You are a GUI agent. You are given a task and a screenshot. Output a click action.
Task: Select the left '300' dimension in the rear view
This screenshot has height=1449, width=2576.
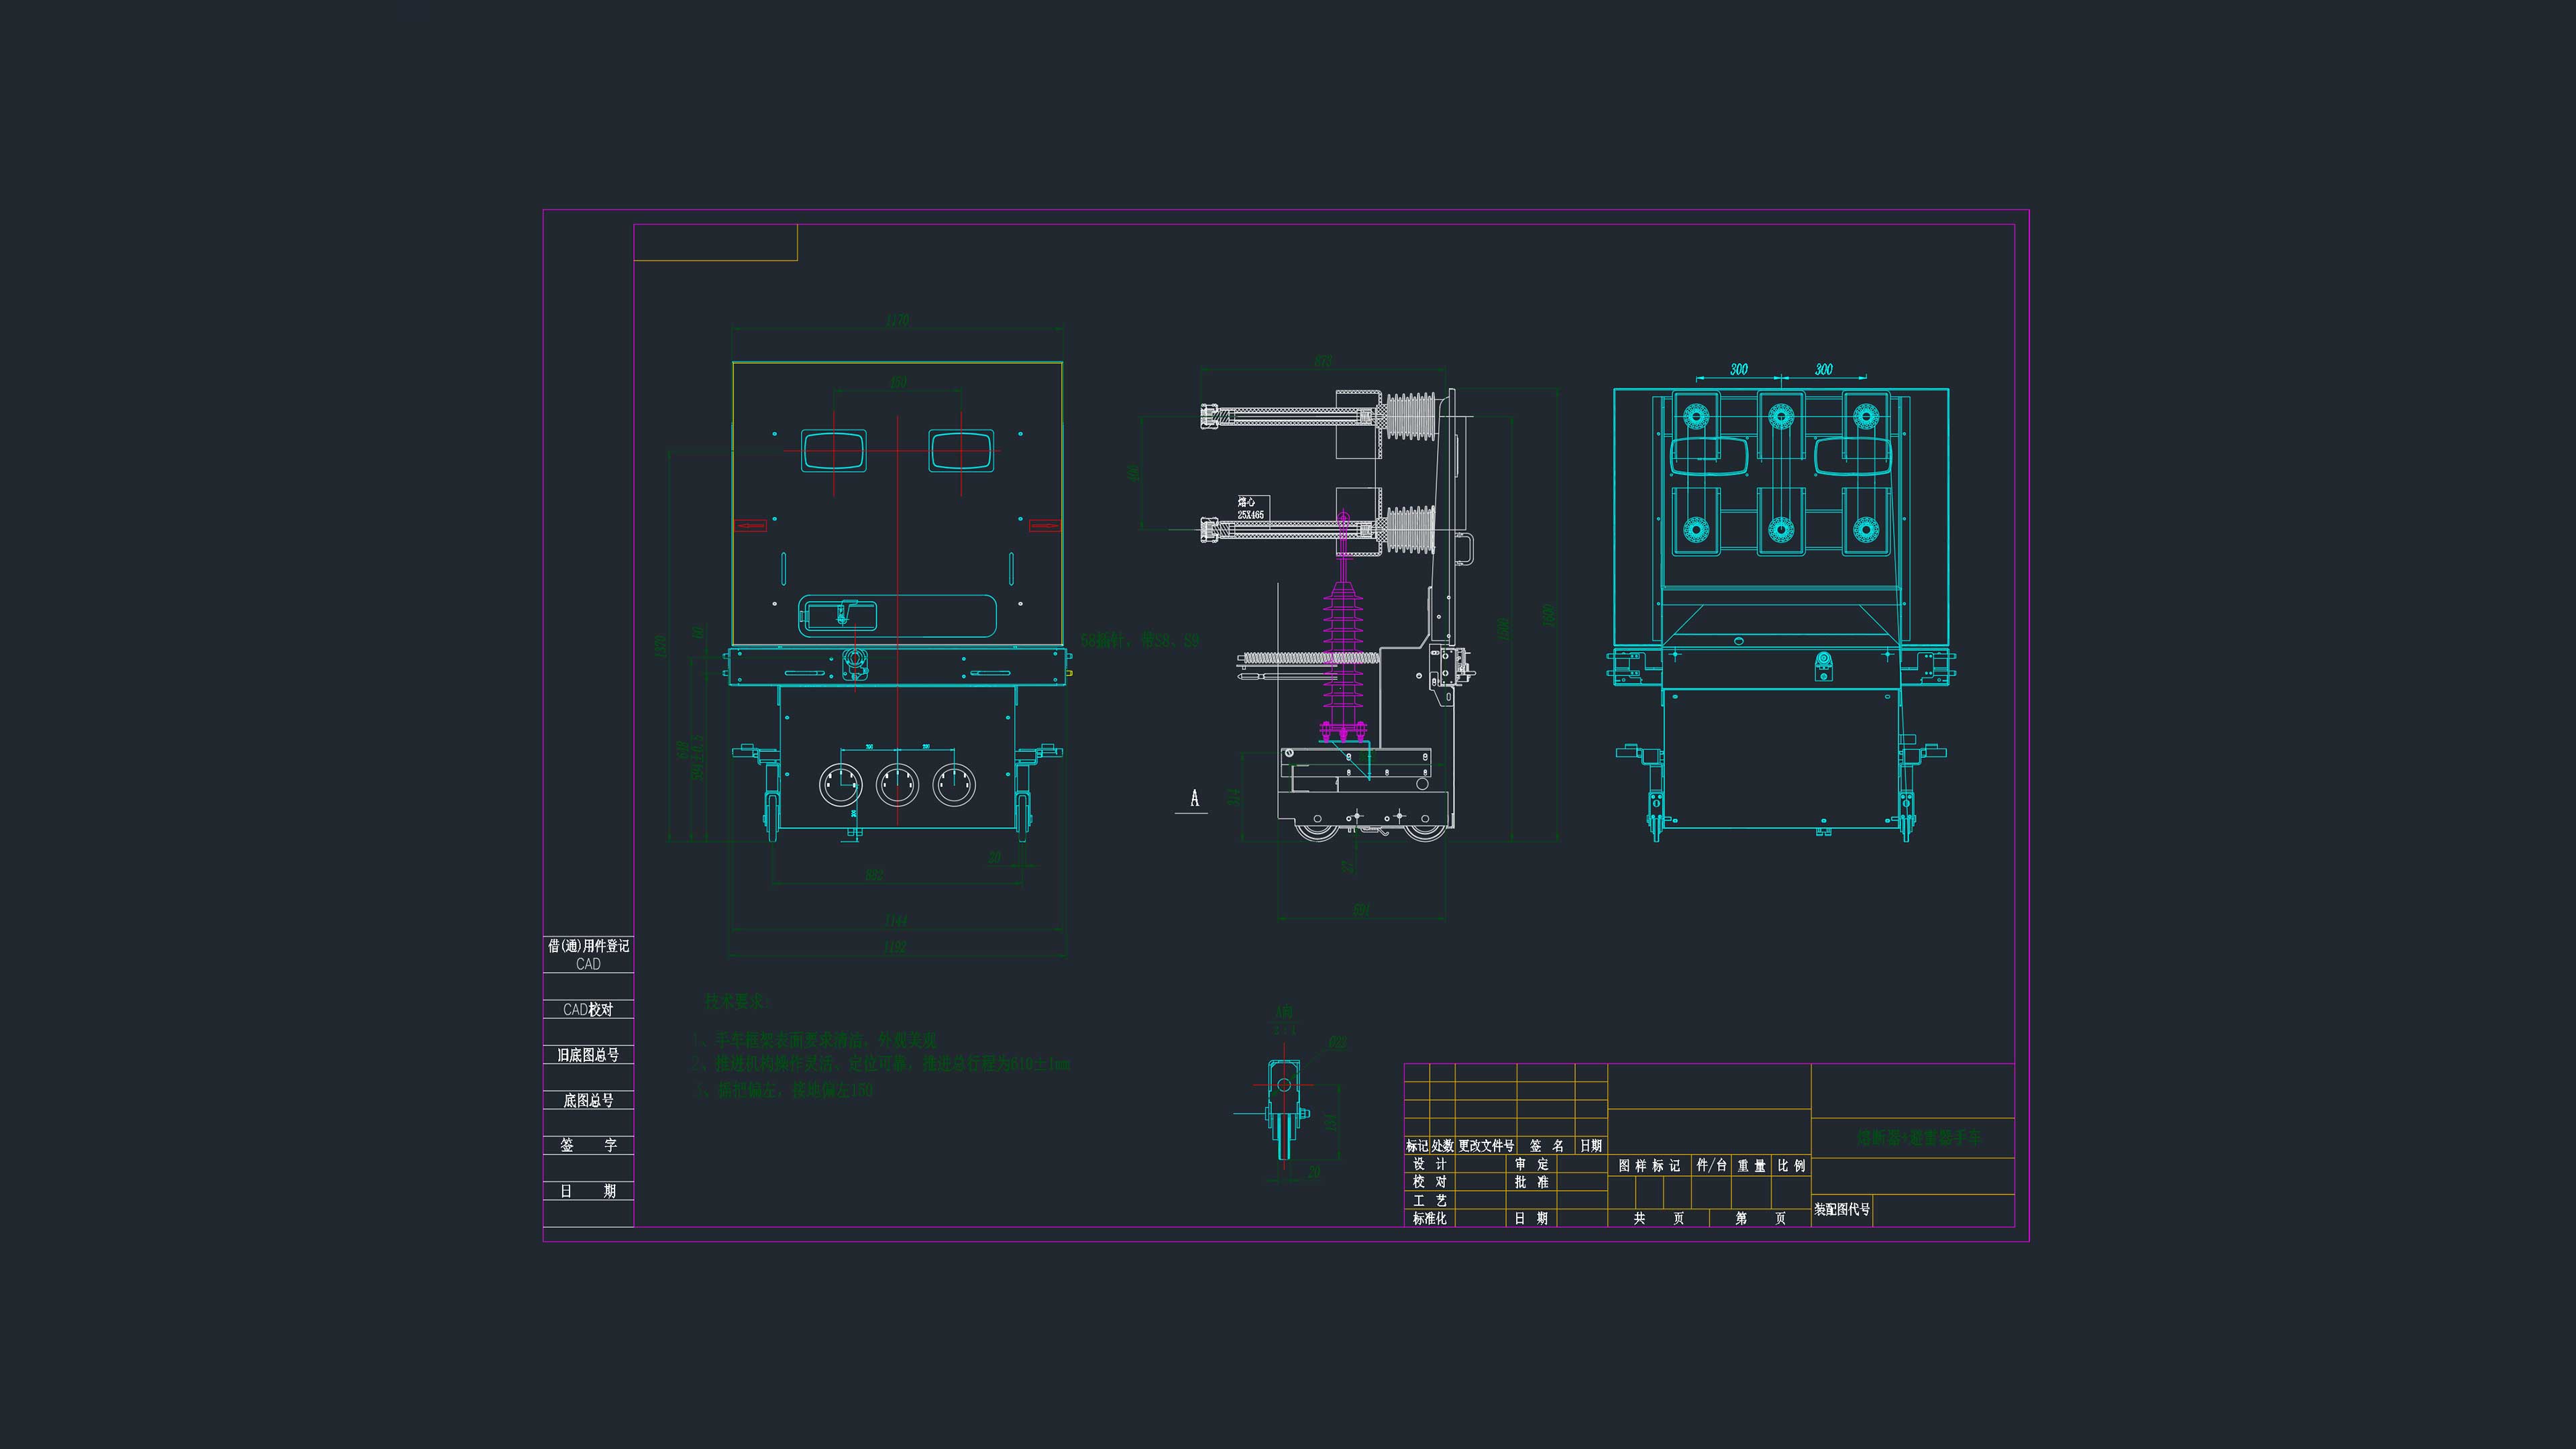tap(1739, 370)
